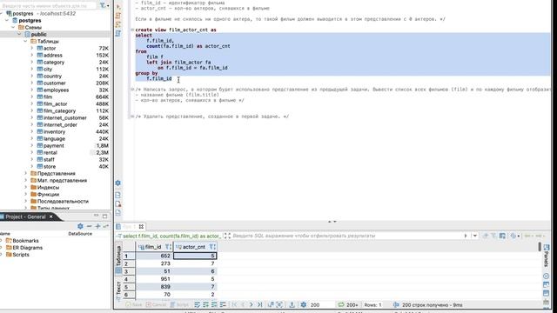Sort by the actor_cnt column header
The height and width of the screenshot is (313, 557).
[x=194, y=247]
